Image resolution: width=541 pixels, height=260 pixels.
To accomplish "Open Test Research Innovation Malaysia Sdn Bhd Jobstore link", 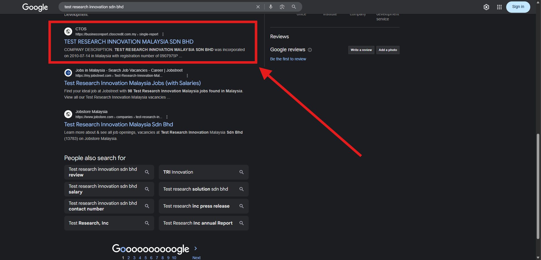I will (119, 124).
